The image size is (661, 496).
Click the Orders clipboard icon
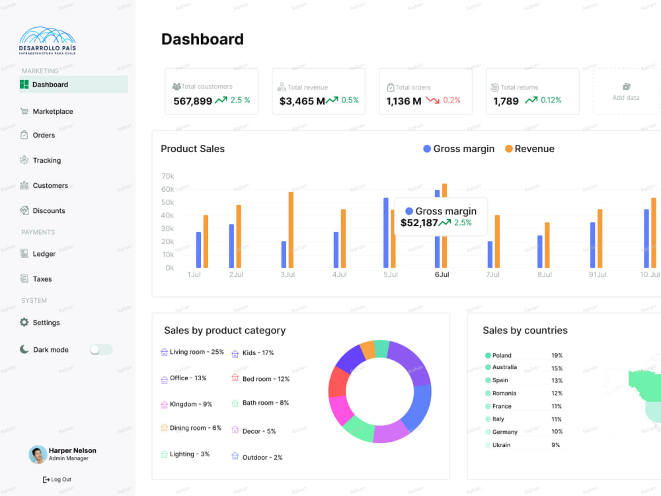pos(24,135)
